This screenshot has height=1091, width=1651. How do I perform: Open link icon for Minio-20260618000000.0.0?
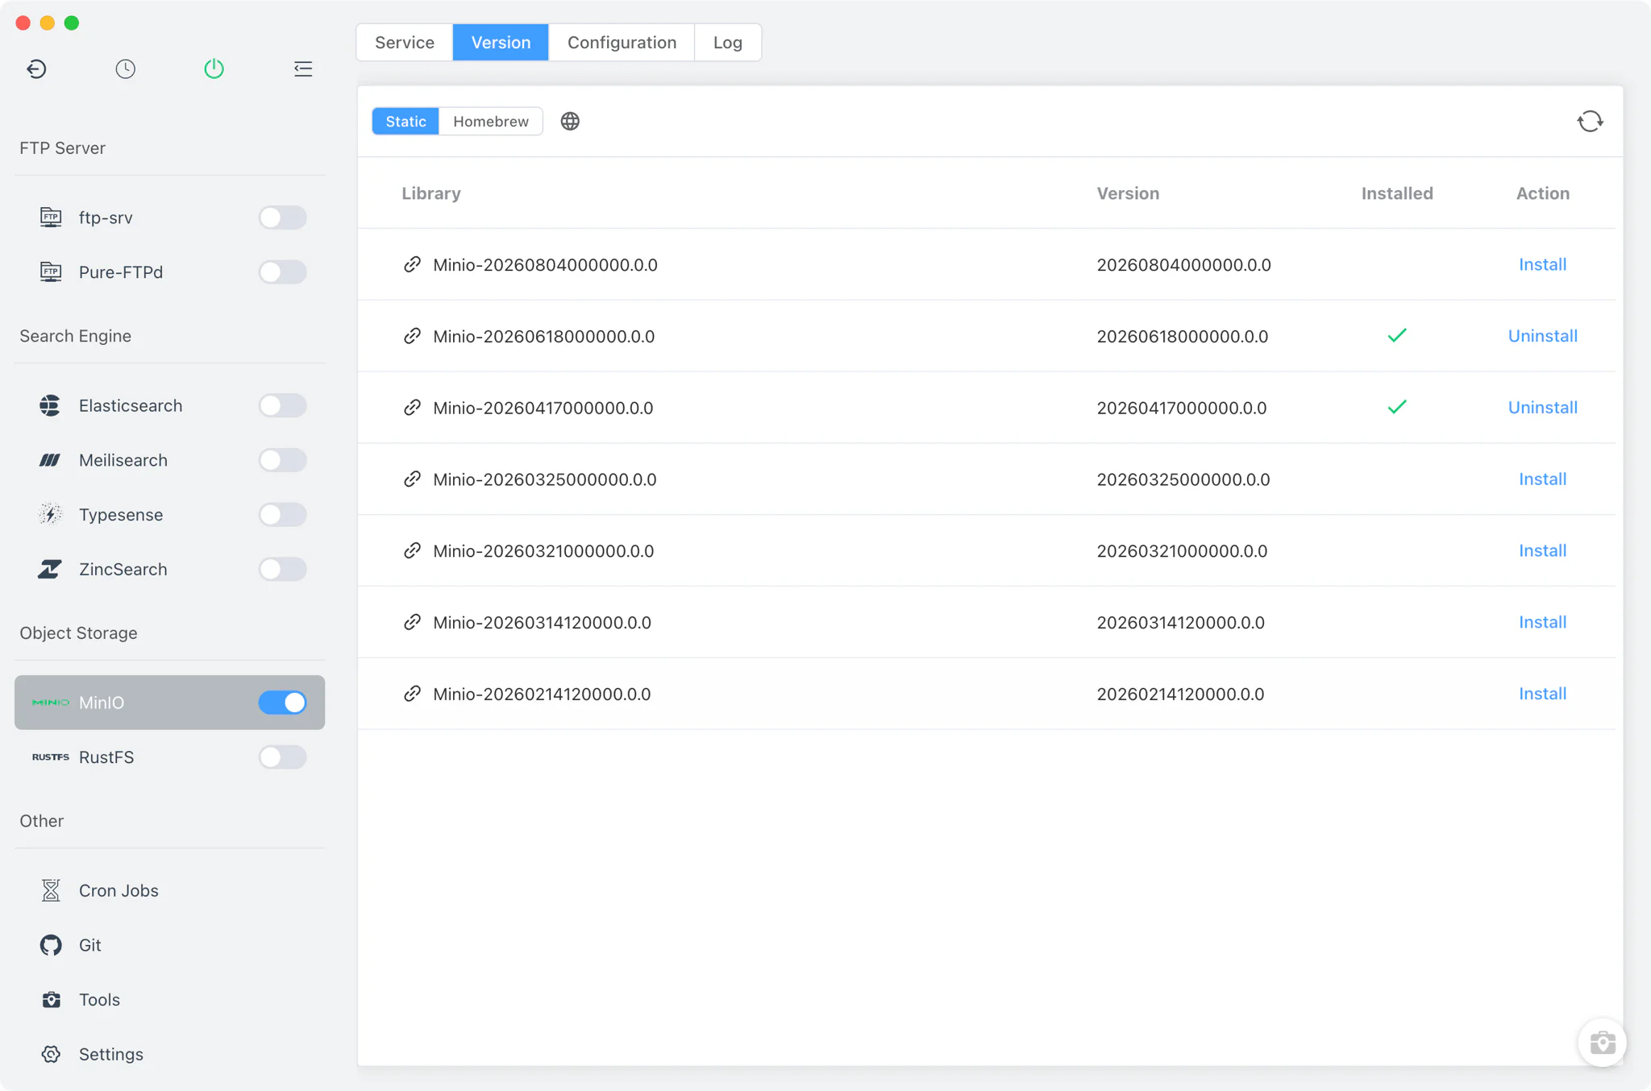pyautogui.click(x=412, y=336)
